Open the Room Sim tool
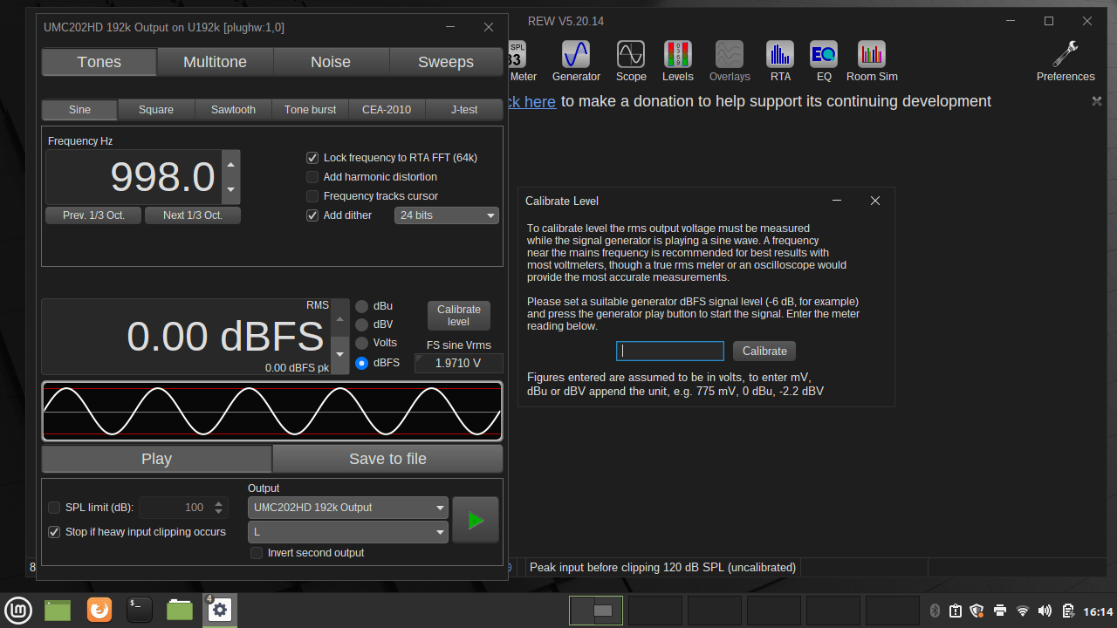The width and height of the screenshot is (1117, 628). pyautogui.click(x=872, y=61)
